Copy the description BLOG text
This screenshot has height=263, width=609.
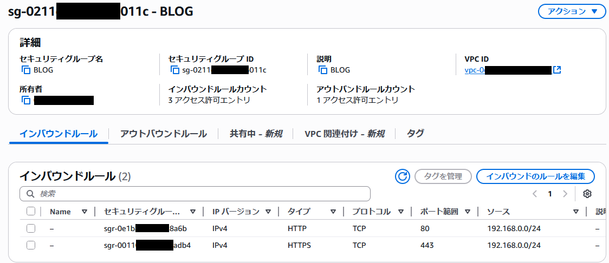point(323,70)
